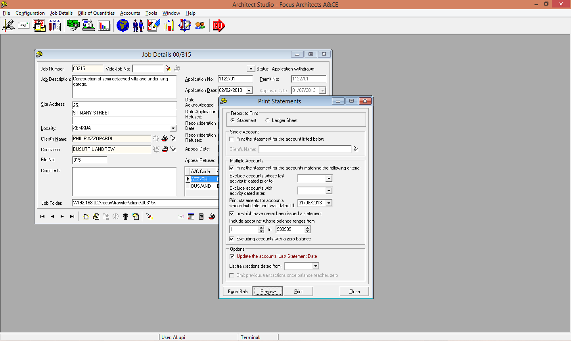Open the two business people icon
Image resolution: width=571 pixels, height=341 pixels.
(x=138, y=26)
